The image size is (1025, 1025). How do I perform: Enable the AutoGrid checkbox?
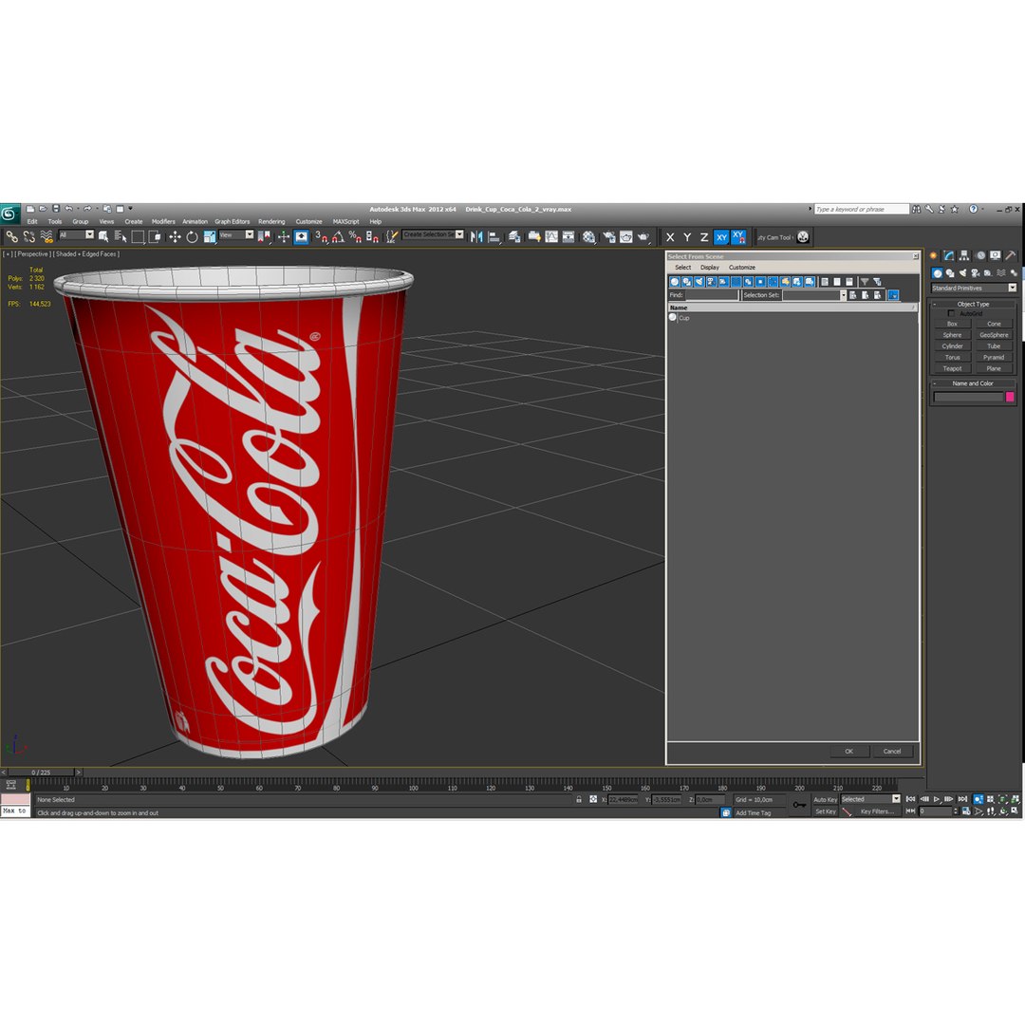[x=951, y=313]
